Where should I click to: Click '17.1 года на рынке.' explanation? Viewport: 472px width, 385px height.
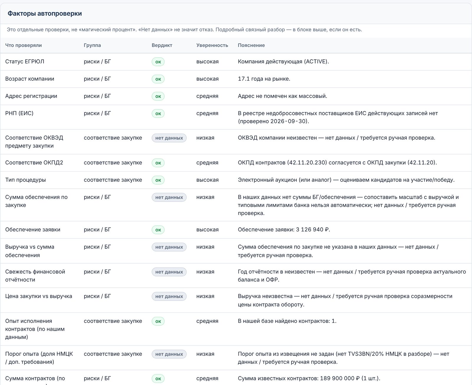(264, 79)
